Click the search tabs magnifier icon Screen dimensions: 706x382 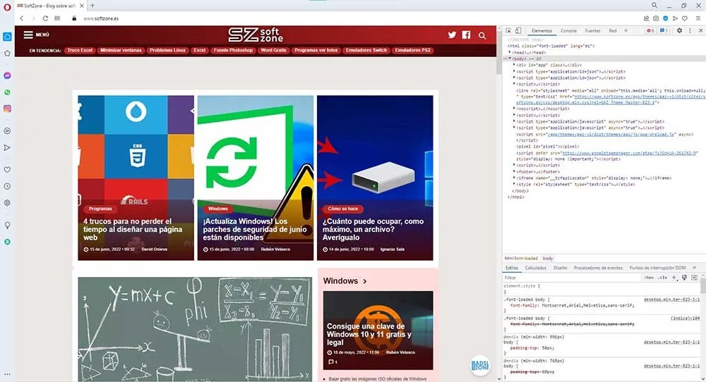[x=654, y=6]
